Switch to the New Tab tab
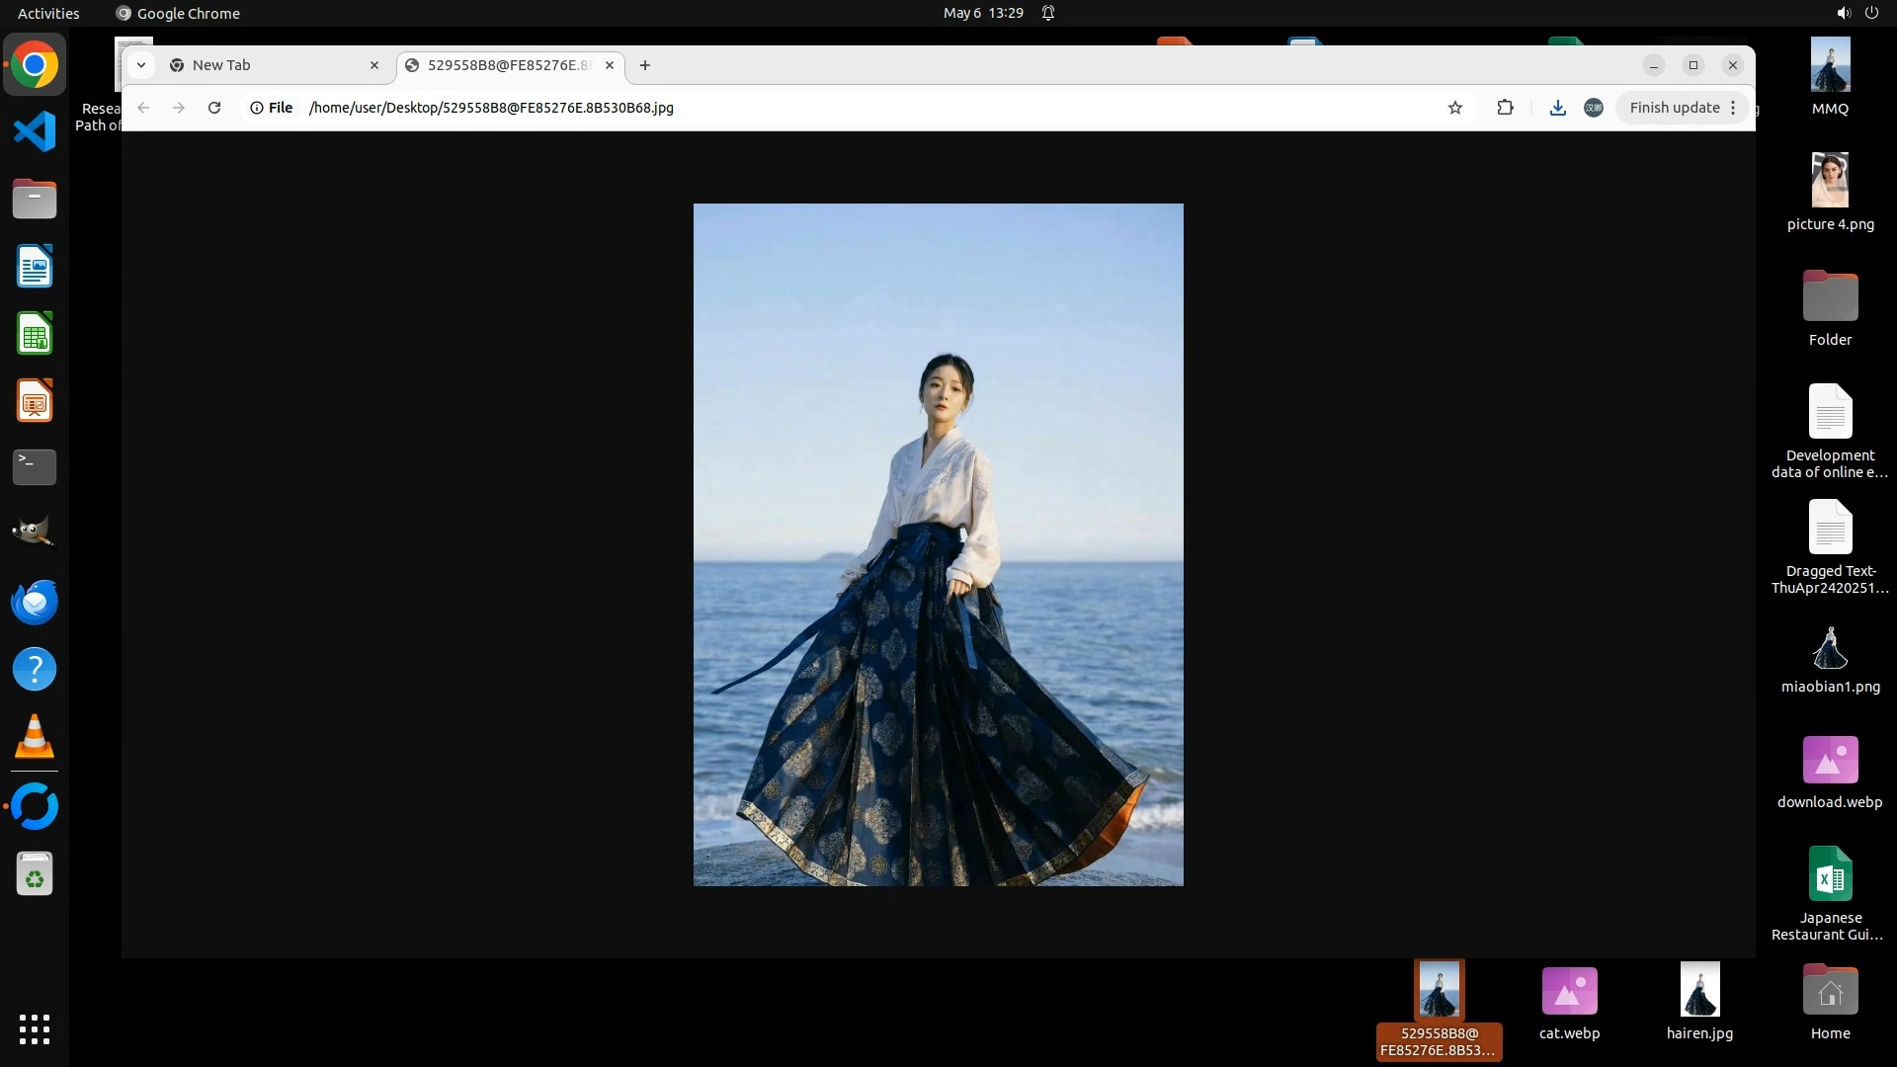1897x1067 pixels. coord(267,65)
